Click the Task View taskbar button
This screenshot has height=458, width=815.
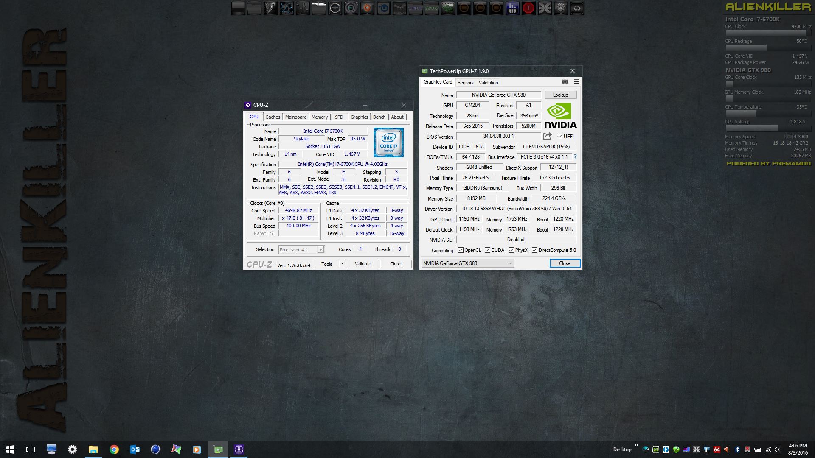[31, 450]
